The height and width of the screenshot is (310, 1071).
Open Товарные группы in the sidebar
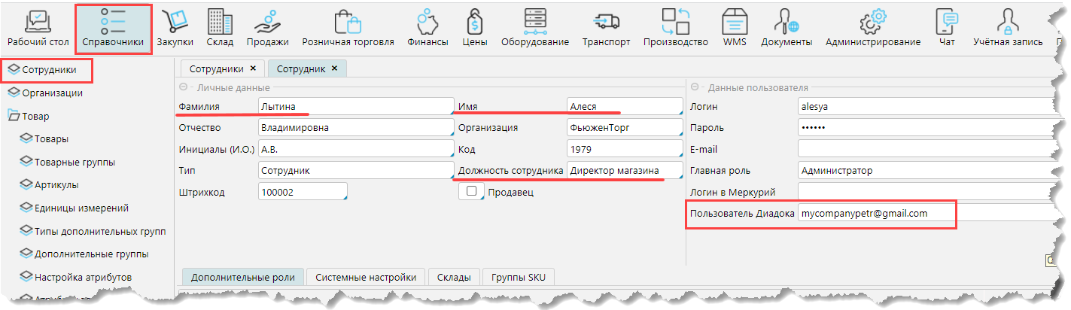pos(75,162)
